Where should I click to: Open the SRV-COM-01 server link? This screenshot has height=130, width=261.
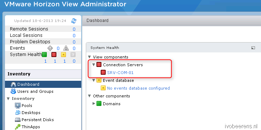pos(120,73)
